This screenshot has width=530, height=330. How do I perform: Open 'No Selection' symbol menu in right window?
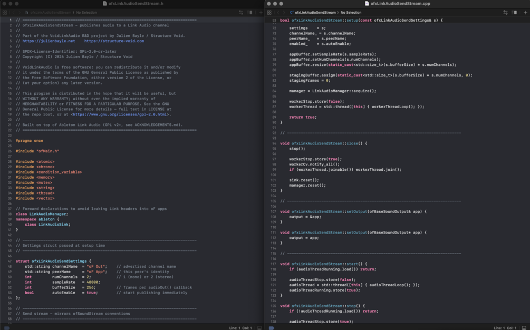[x=351, y=13]
